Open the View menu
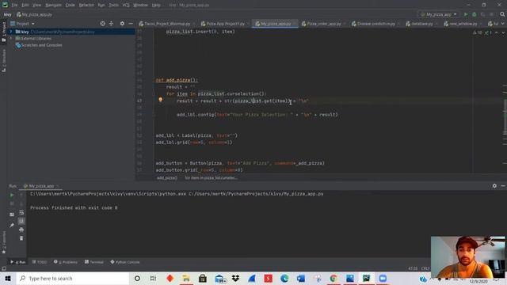The width and height of the screenshot is (507, 285). pyautogui.click(x=37, y=6)
